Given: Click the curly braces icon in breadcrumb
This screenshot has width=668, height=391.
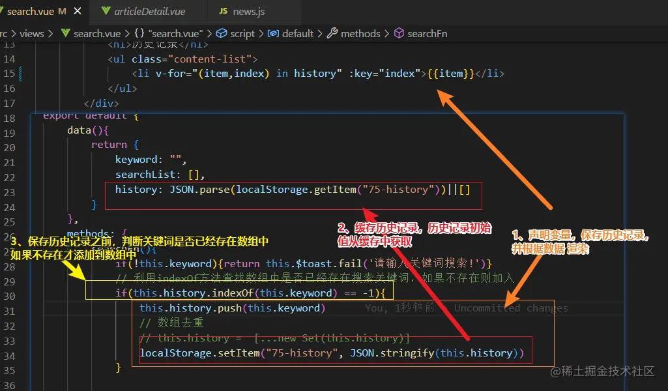Looking at the screenshot, I should pos(139,33).
